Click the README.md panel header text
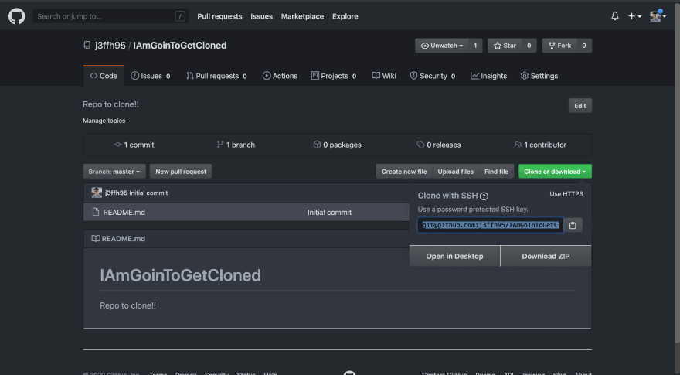The height and width of the screenshot is (375, 680). point(123,239)
